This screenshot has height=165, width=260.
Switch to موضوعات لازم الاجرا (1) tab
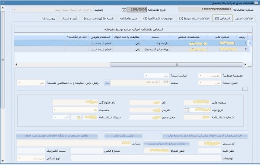click(x=158, y=18)
